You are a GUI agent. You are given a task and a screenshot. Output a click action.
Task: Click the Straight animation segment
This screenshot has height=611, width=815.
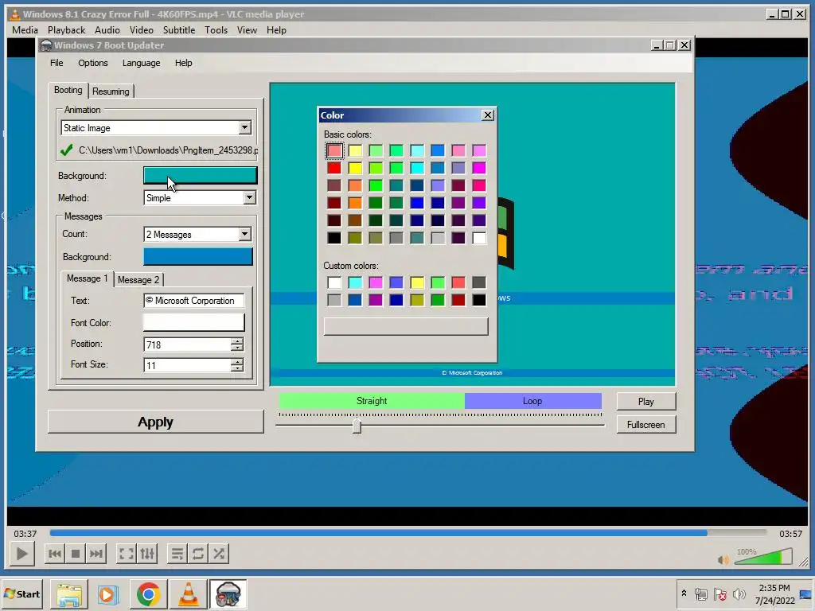[372, 401]
